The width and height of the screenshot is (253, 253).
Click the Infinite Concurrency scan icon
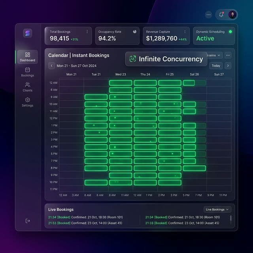(133, 59)
